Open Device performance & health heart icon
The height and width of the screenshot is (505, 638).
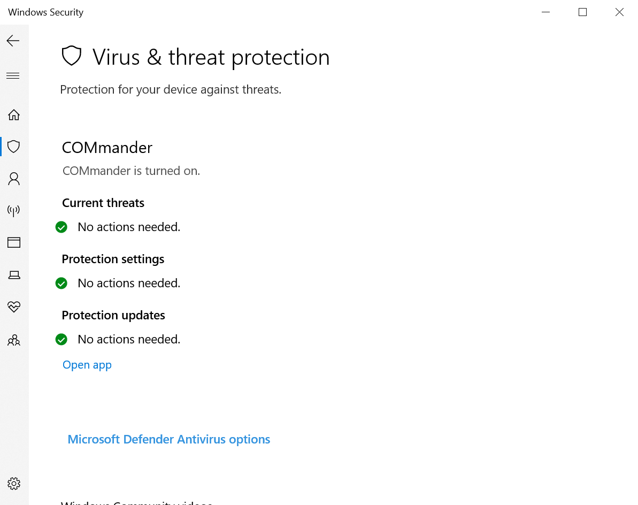point(14,307)
